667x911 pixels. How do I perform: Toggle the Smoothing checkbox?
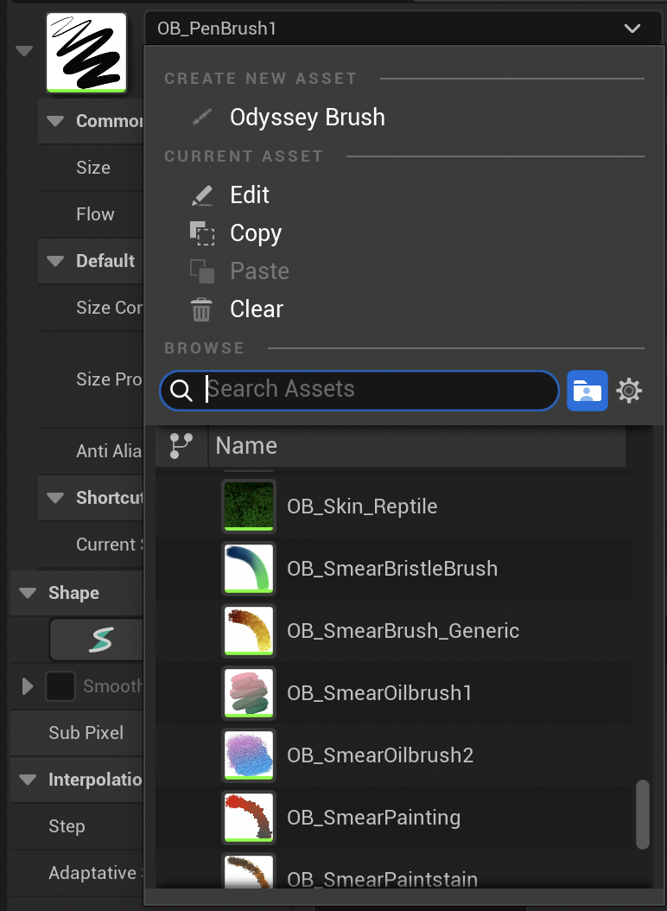pyautogui.click(x=60, y=686)
